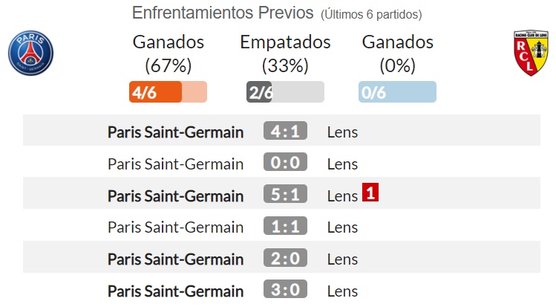Open the 4:1 match score badge
This screenshot has height=307, width=556.
[285, 131]
